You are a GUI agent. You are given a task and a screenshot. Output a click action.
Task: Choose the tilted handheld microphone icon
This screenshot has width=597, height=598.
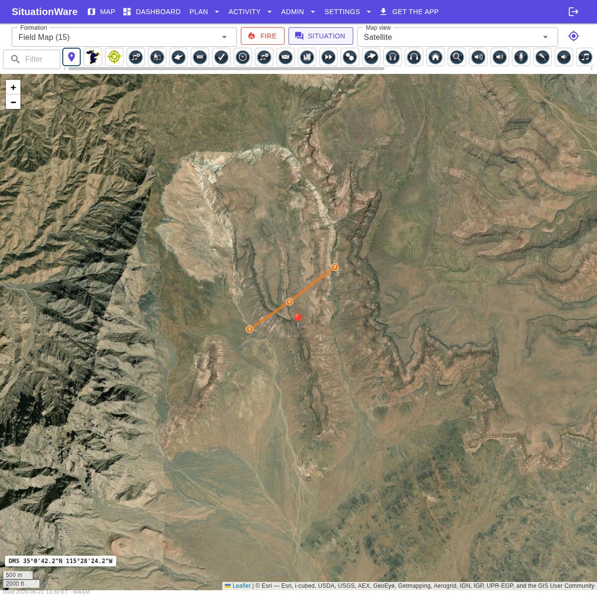(x=542, y=57)
